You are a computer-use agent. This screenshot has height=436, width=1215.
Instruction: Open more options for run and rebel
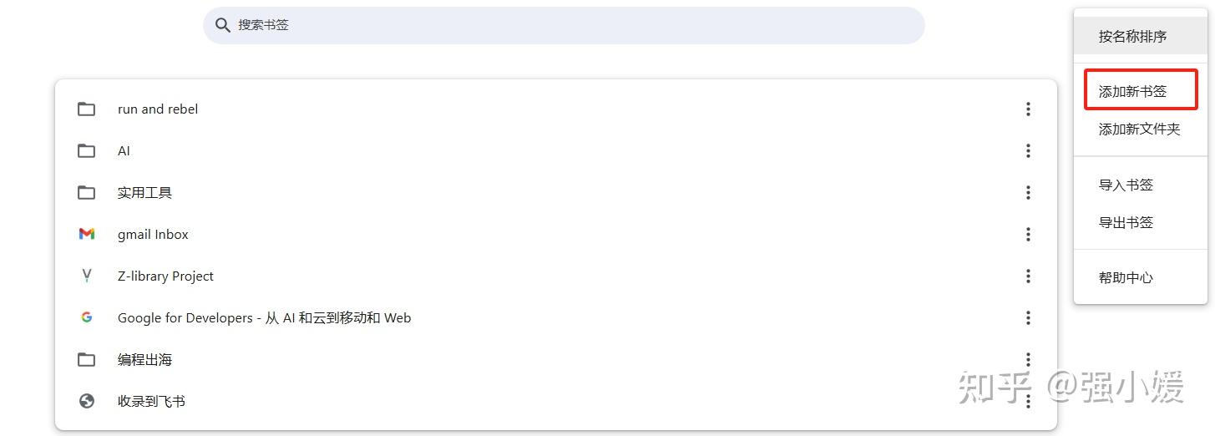(1028, 109)
